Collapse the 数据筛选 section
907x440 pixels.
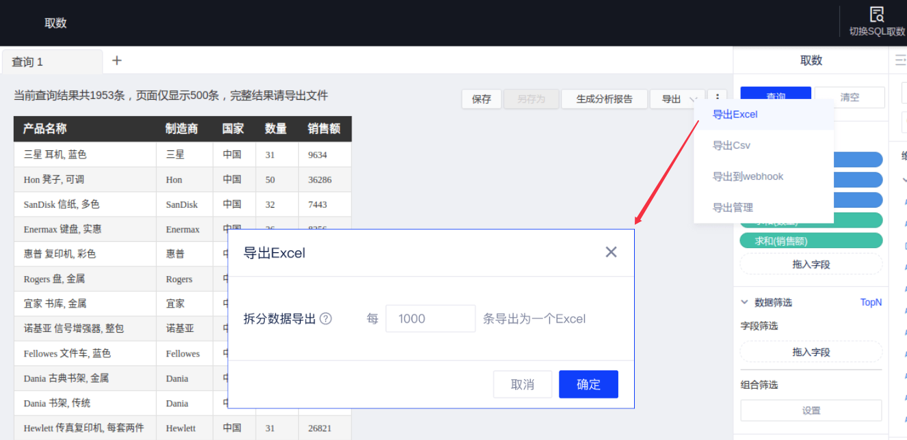click(x=745, y=302)
